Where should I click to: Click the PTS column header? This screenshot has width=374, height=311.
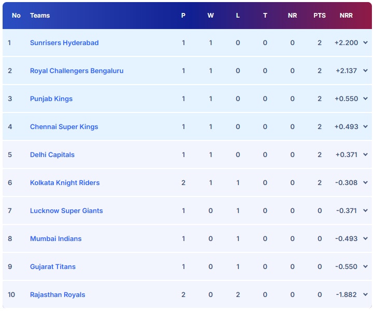pyautogui.click(x=320, y=16)
